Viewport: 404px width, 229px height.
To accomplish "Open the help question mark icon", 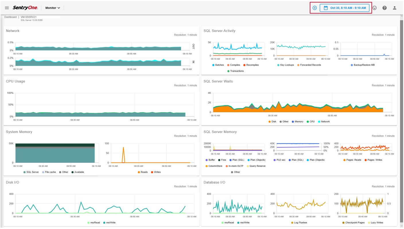I will coord(384,8).
